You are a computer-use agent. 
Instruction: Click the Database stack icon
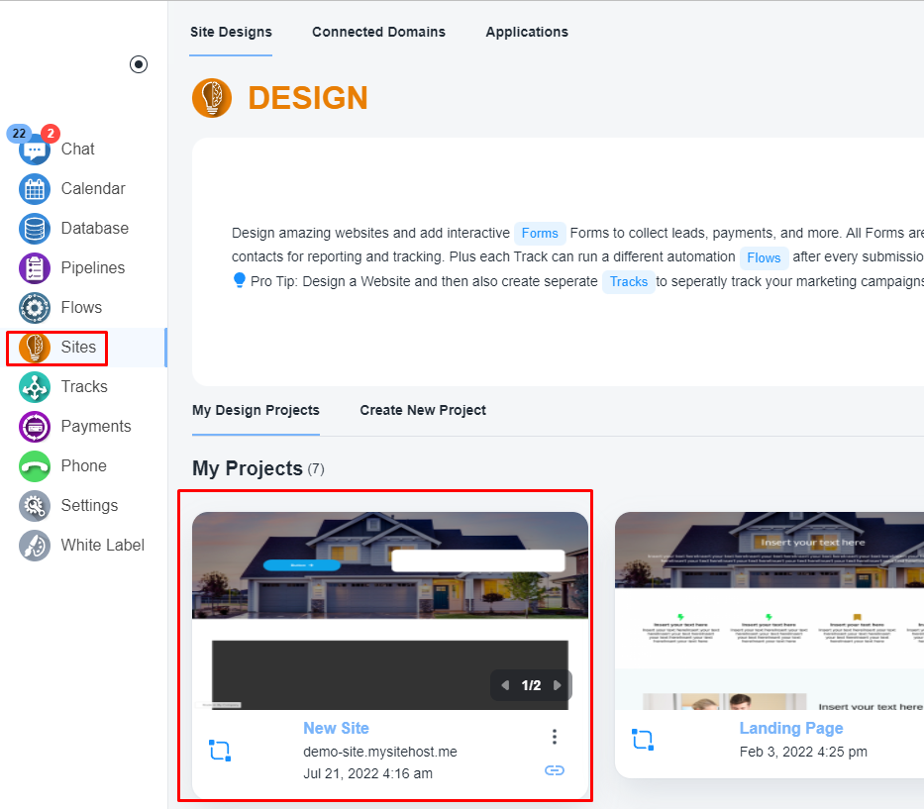click(35, 229)
